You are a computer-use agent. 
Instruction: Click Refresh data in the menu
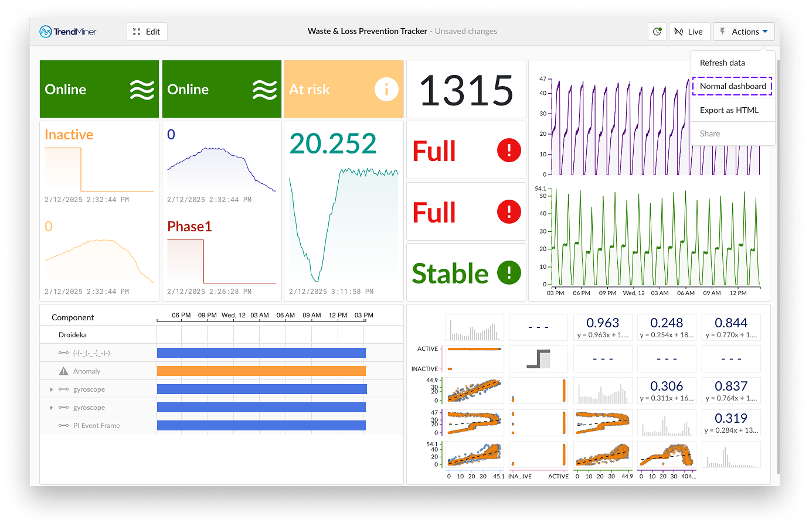coord(722,62)
